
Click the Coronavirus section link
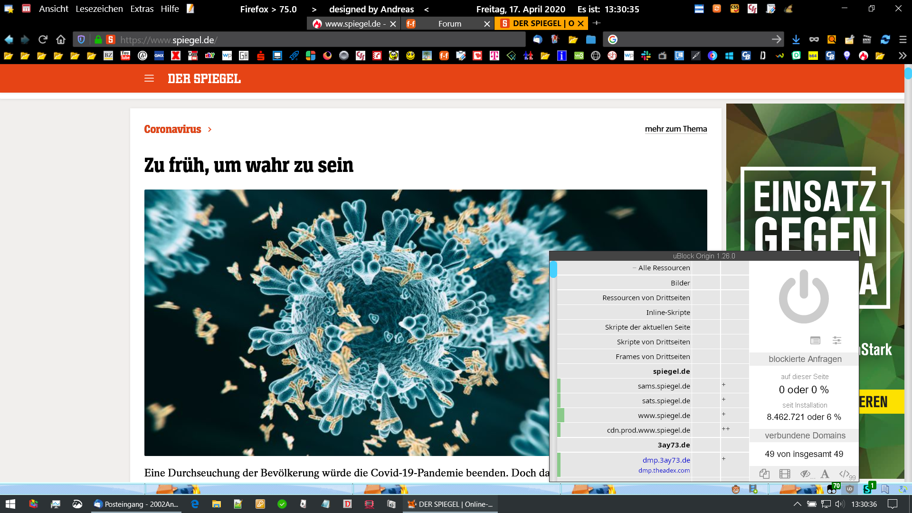(x=172, y=129)
